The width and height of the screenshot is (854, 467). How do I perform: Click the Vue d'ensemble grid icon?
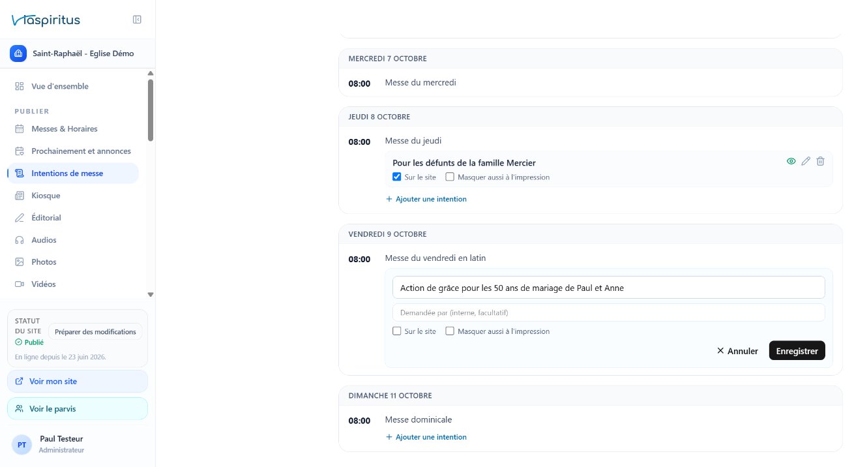[20, 86]
